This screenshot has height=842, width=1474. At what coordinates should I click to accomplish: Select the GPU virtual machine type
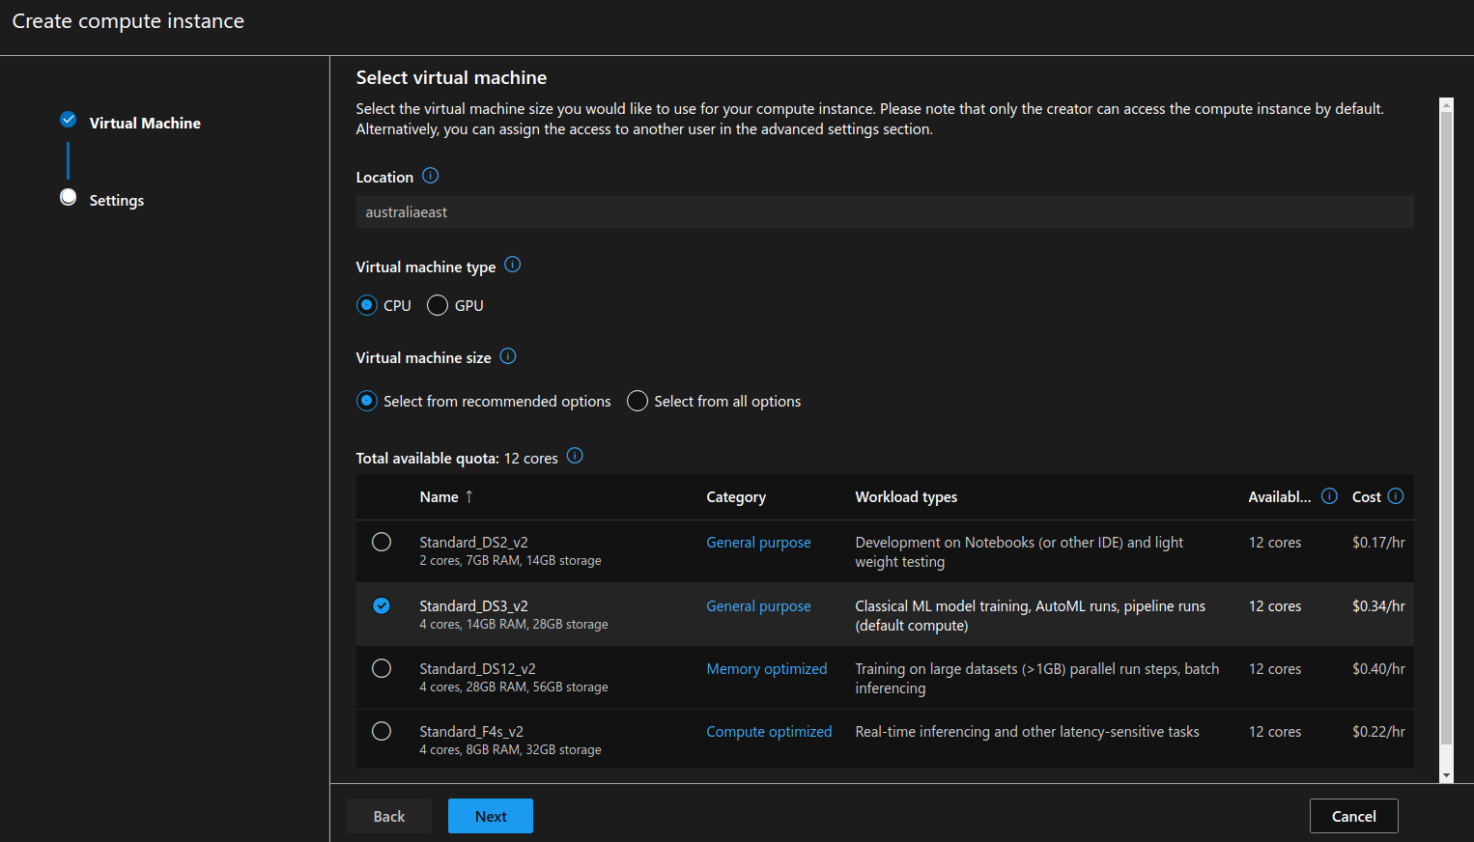point(437,305)
